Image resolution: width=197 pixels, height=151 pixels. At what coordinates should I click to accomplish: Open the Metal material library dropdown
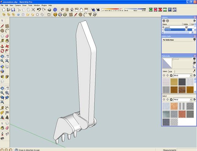pos(191,99)
